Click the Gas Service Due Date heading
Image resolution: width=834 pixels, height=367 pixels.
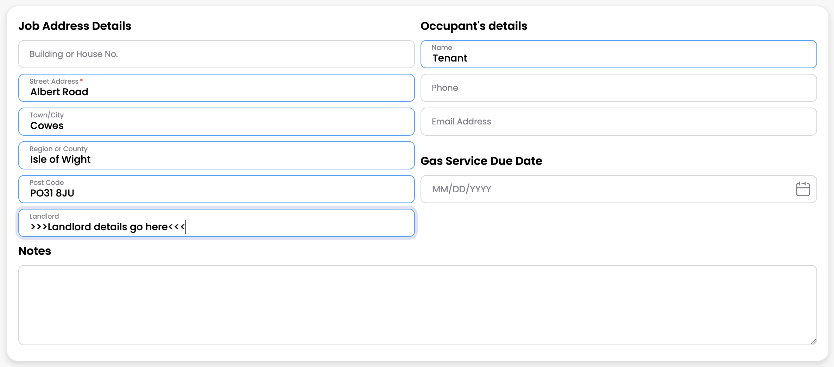(481, 161)
